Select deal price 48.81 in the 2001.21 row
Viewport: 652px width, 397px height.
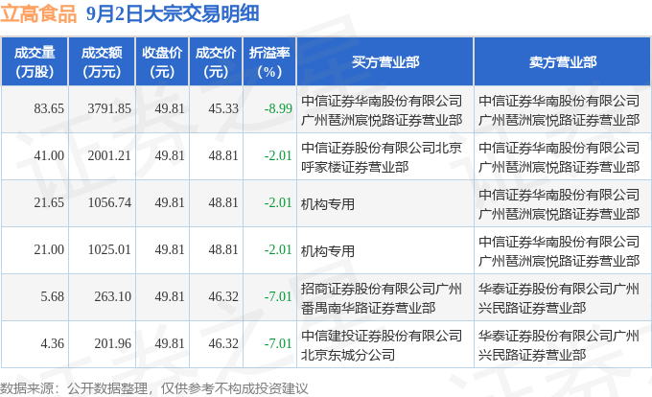[x=223, y=156]
